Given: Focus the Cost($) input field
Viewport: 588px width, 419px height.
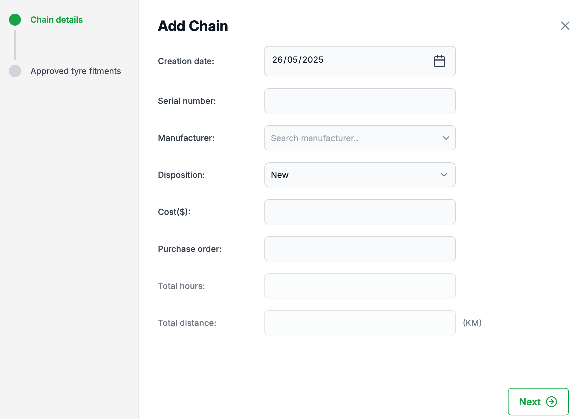Looking at the screenshot, I should [360, 212].
